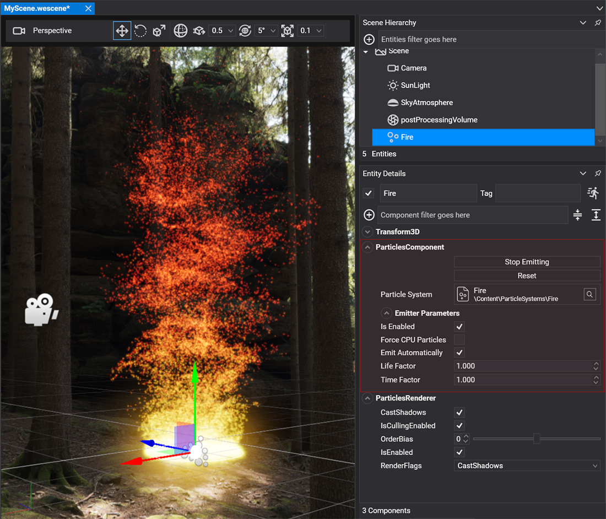The image size is (606, 519).
Task: Toggle world/local space globe icon
Action: pos(181,31)
